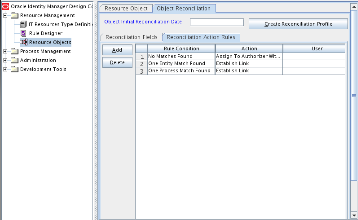This screenshot has width=358, height=220.
Task: Click the vertical scrollbar thumb
Action: coord(354,95)
